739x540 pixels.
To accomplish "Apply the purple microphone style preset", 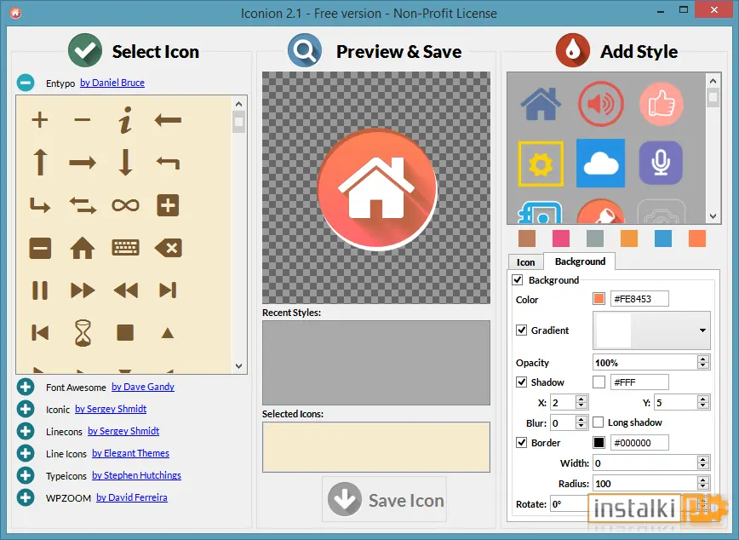I will tap(661, 164).
